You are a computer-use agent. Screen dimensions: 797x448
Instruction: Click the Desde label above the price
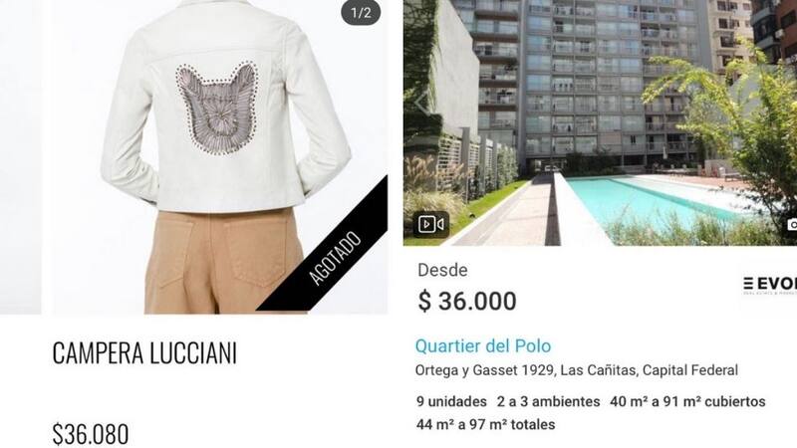(442, 270)
